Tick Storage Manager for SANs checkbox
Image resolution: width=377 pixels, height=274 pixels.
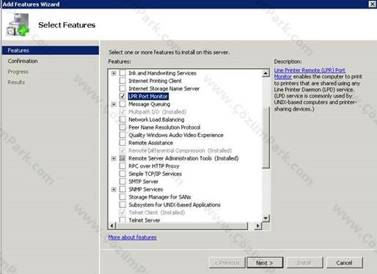pos(122,197)
